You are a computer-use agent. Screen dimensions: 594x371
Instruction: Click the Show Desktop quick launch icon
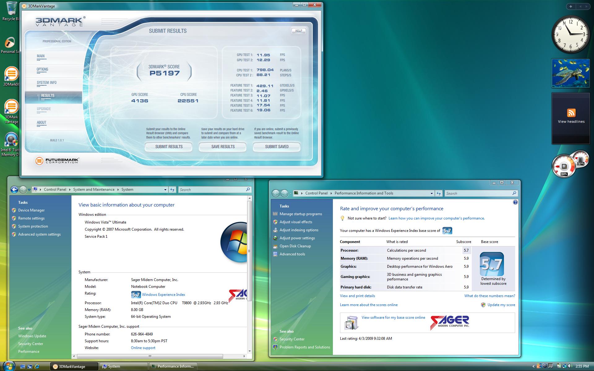22,366
